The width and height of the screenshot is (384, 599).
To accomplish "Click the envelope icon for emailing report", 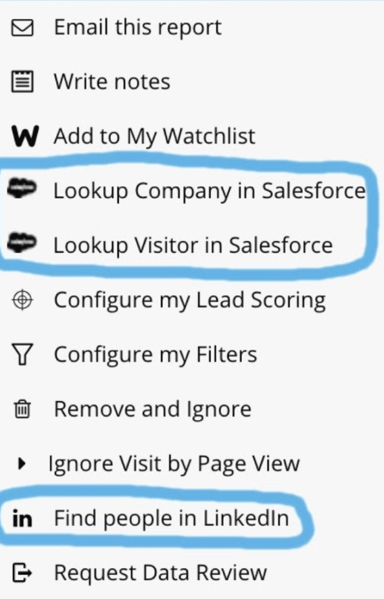I will click(22, 28).
